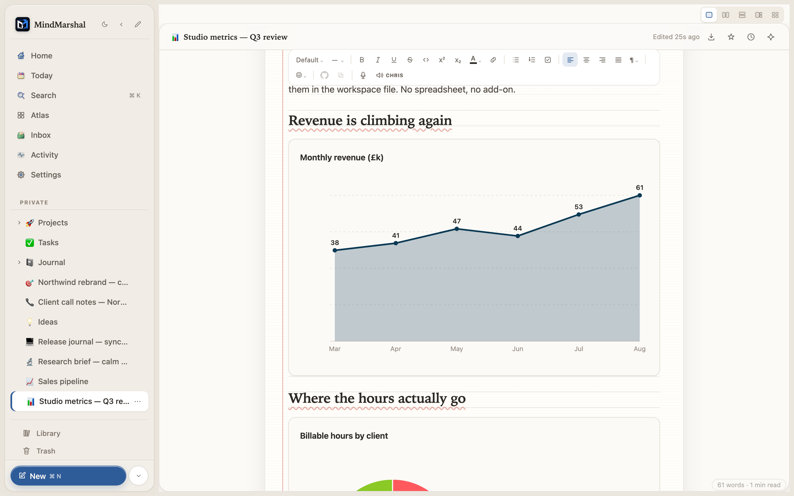The width and height of the screenshot is (794, 496).
Task: Open version history clock icon
Action: pos(751,37)
